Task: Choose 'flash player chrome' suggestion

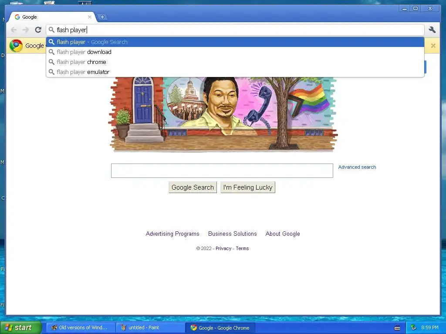Action: pyautogui.click(x=235, y=62)
